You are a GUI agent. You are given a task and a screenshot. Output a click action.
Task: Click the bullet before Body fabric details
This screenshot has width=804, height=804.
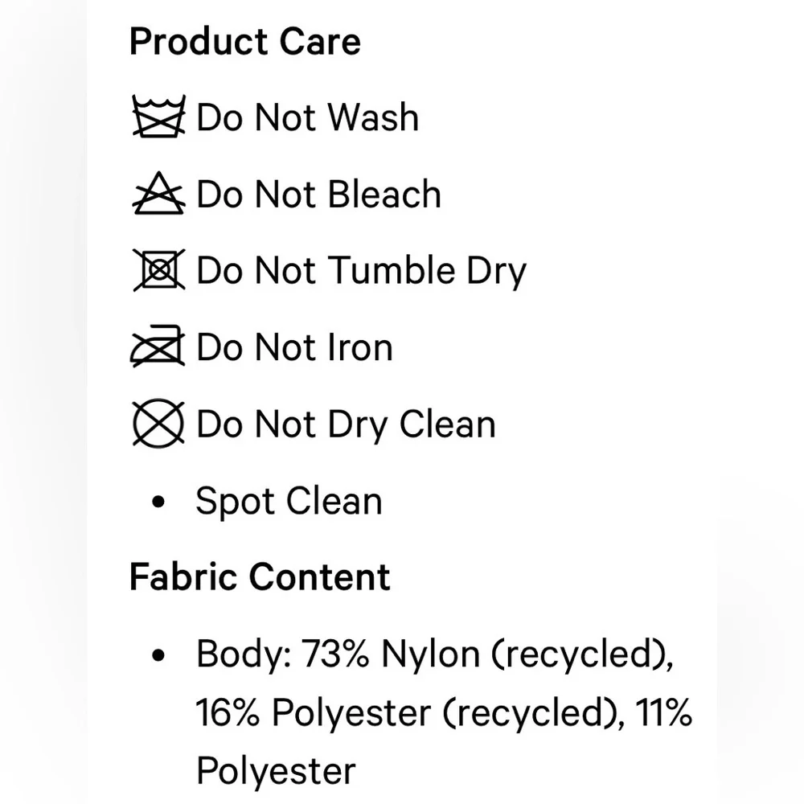[158, 656]
